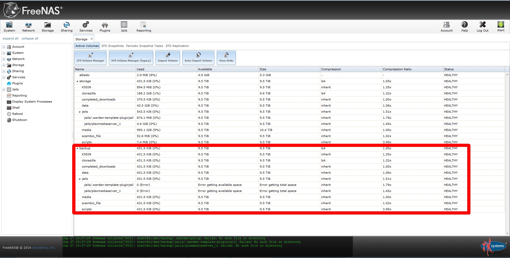The image size is (510, 258).
Task: Open the Sharing toolbar icon
Action: click(x=66, y=27)
